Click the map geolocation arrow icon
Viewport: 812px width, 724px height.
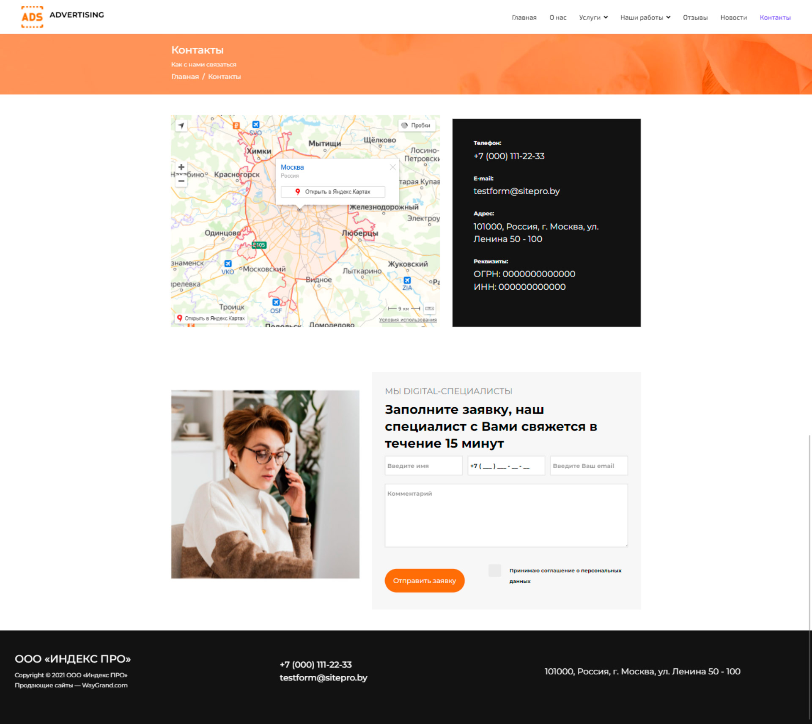point(181,126)
